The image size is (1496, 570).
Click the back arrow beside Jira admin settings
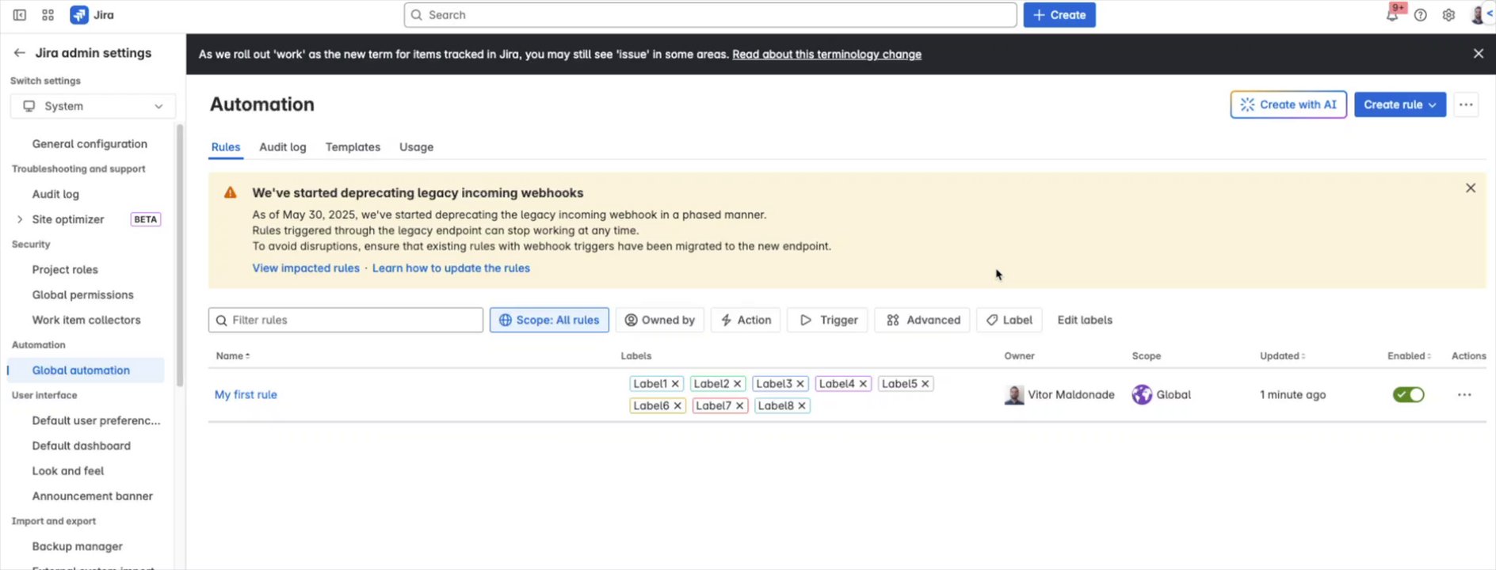point(19,53)
